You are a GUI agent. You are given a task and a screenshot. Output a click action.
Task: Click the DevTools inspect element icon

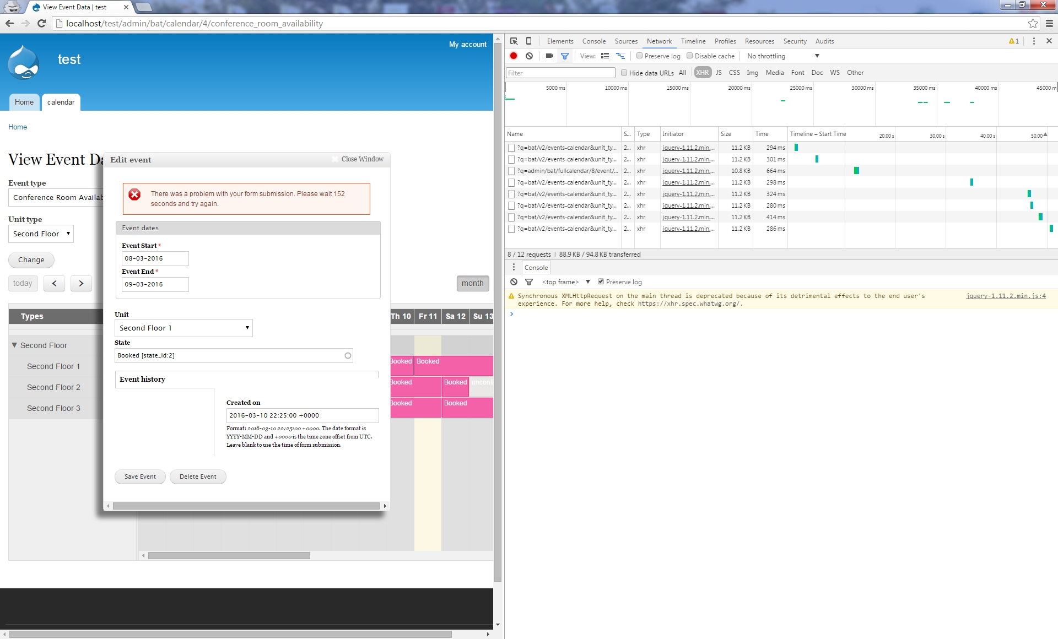pos(514,41)
